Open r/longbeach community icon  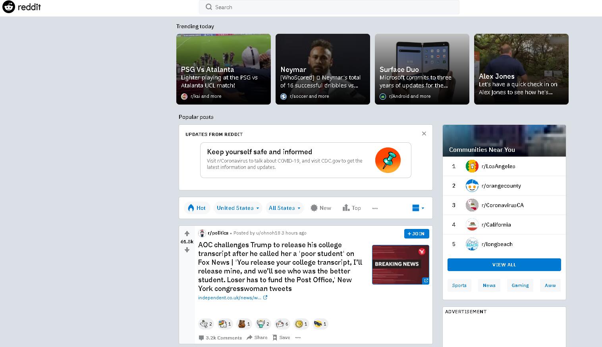pos(472,244)
